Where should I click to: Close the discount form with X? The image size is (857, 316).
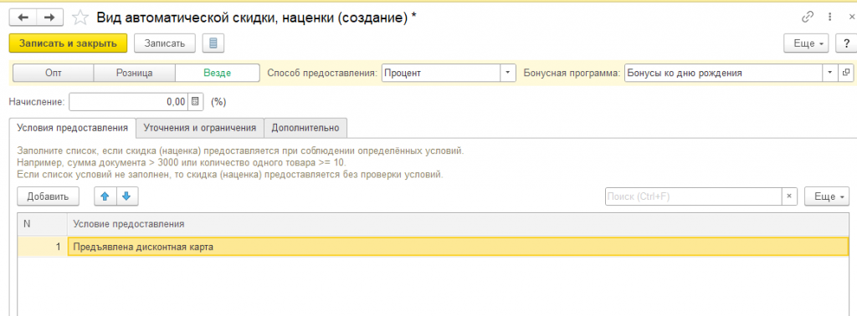point(851,17)
